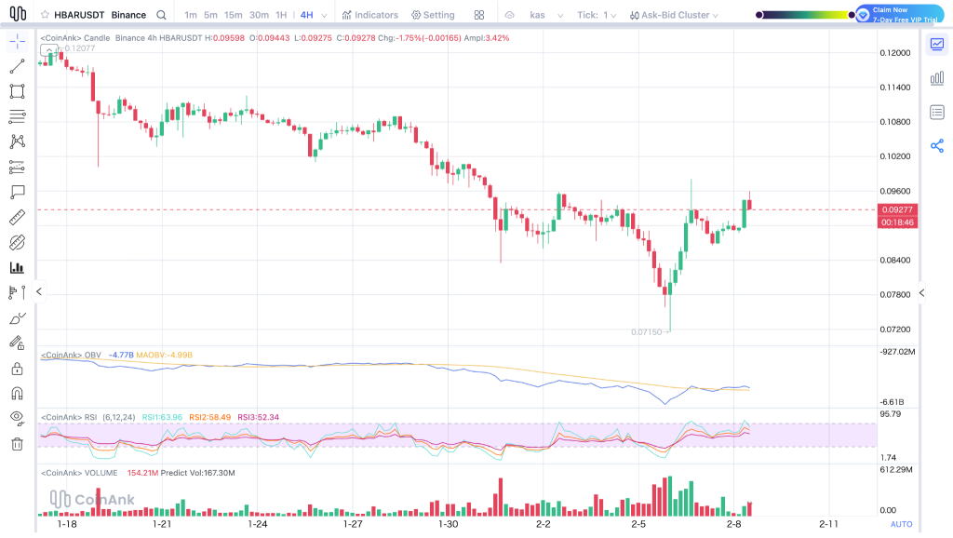This screenshot has height=538, width=953.
Task: Open the orderbook list panel icon
Action: [937, 109]
